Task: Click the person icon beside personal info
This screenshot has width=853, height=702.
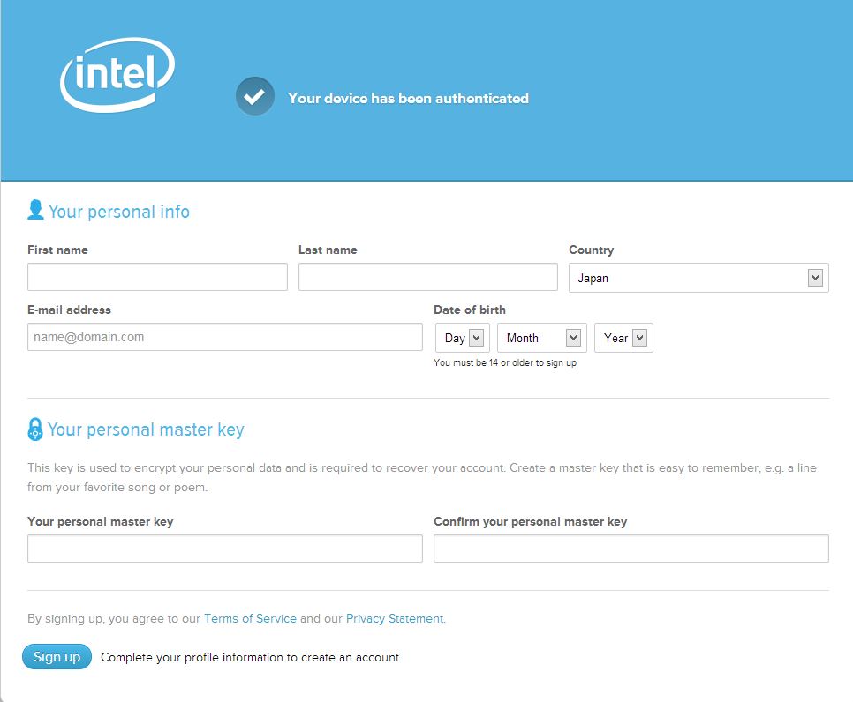Action: [x=35, y=210]
